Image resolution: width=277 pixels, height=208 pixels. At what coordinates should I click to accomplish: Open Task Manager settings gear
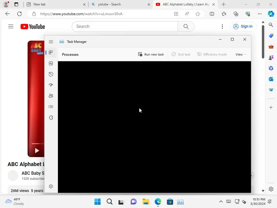(51, 186)
